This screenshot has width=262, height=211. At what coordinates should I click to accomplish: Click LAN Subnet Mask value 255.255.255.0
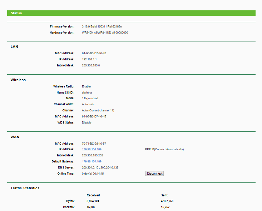click(91, 65)
